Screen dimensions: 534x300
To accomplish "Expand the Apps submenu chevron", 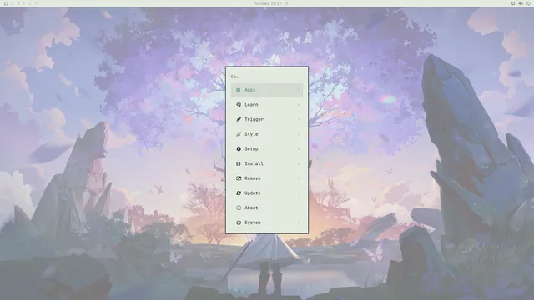I will [x=299, y=90].
